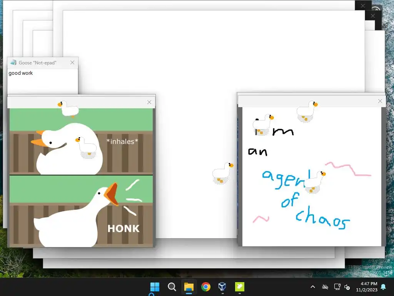The height and width of the screenshot is (296, 394).
Task: Expand the hidden system tray icons chevron
Action: click(x=313, y=287)
